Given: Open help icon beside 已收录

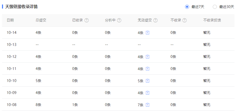Looking at the screenshot, I should [x=87, y=20].
